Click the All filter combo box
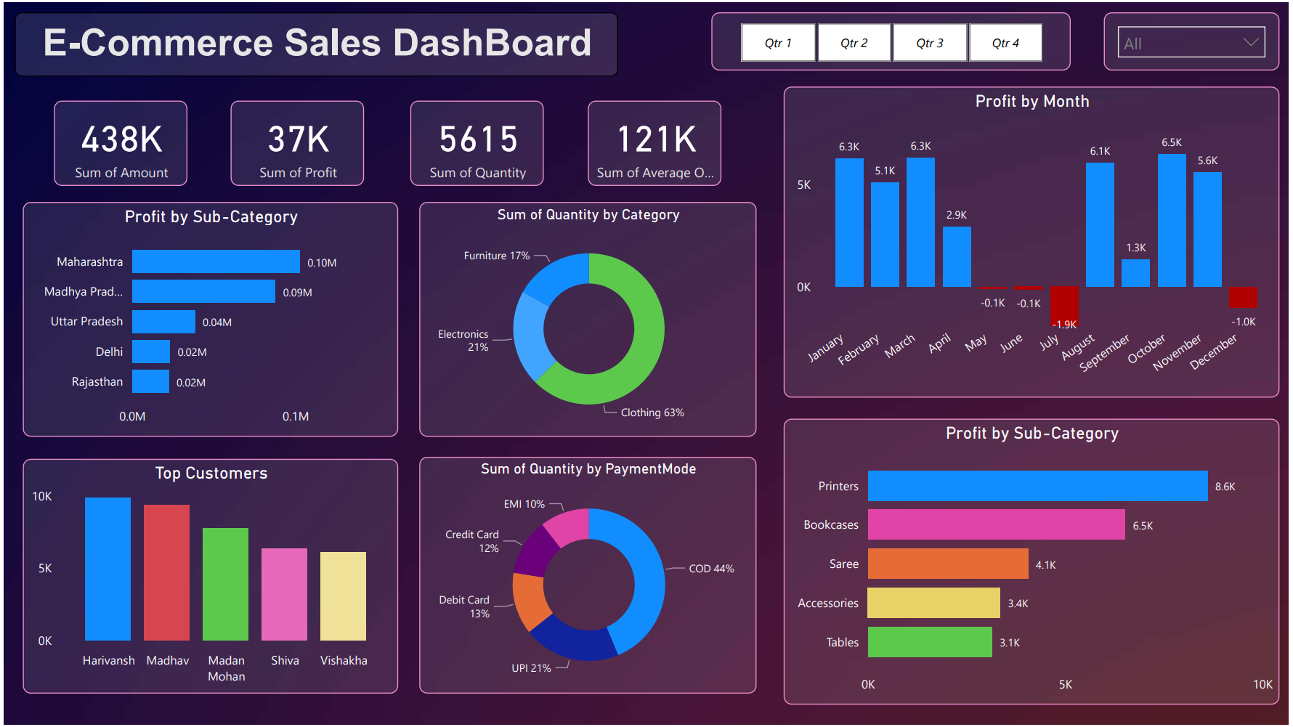 (x=1191, y=43)
